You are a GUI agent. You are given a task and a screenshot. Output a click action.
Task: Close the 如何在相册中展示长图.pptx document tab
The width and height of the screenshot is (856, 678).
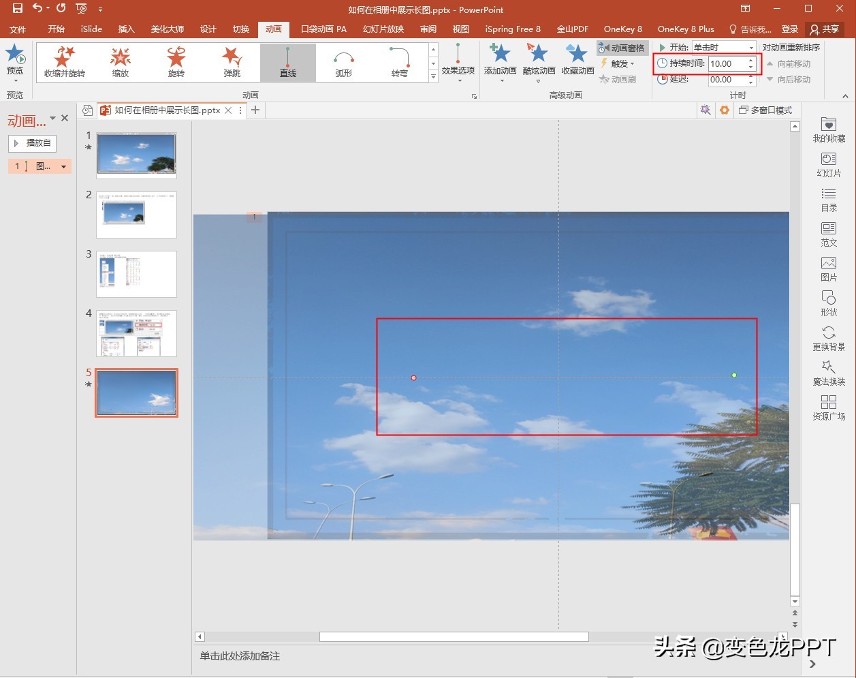(x=228, y=110)
